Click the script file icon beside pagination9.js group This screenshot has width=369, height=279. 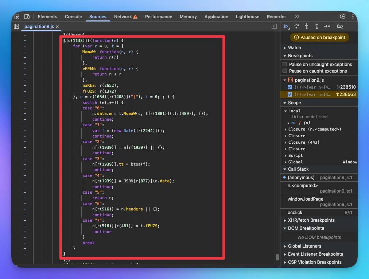[x=291, y=80]
